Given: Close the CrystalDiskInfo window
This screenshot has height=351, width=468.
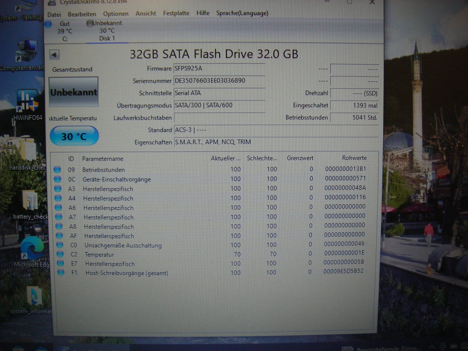Looking at the screenshot, I should click(x=372, y=3).
